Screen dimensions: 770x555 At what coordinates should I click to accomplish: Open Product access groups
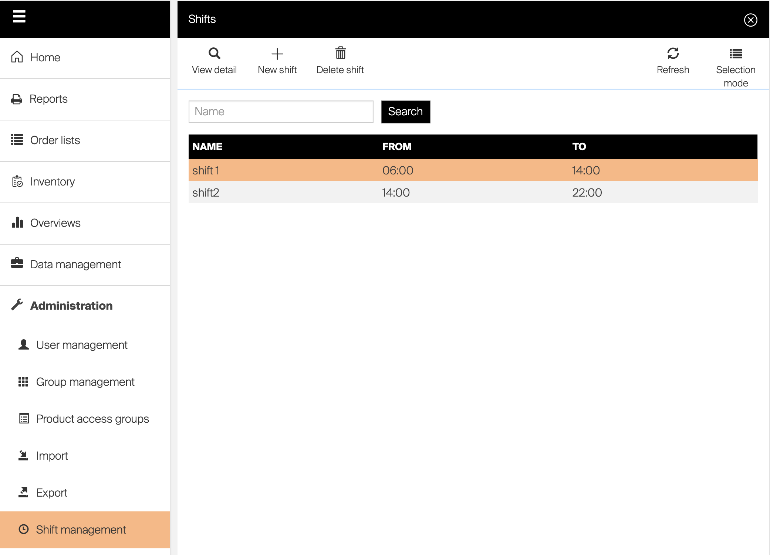(x=92, y=419)
